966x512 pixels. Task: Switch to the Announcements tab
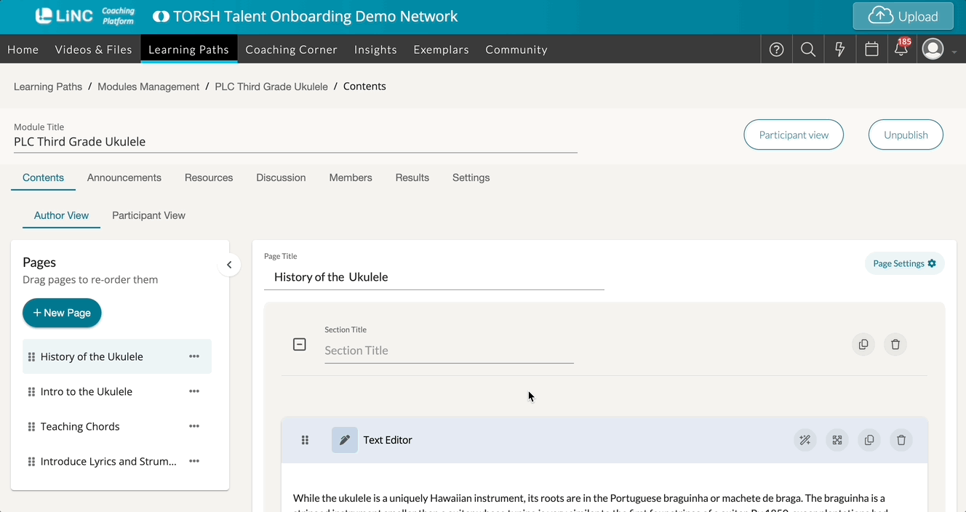click(124, 177)
